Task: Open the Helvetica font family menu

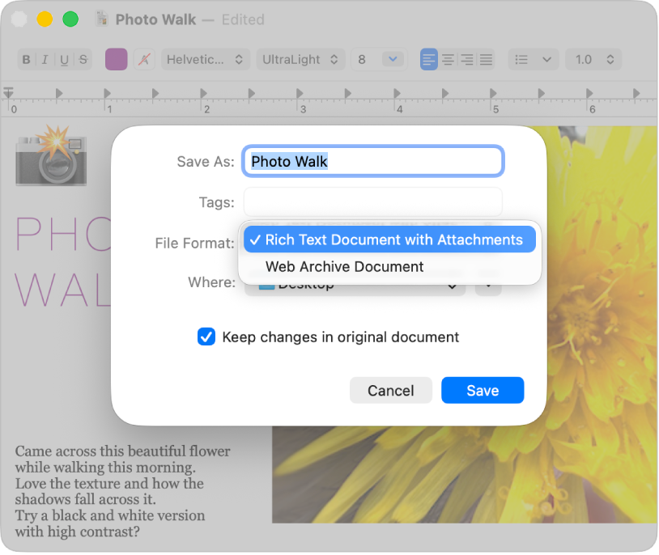Action: click(205, 58)
